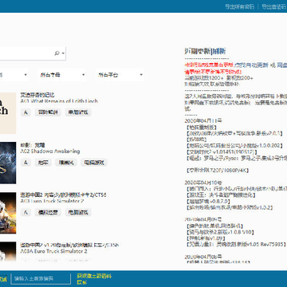Open the A01 What Remains of Edith Finch title
Screen dimensions: 287x287
59,101
